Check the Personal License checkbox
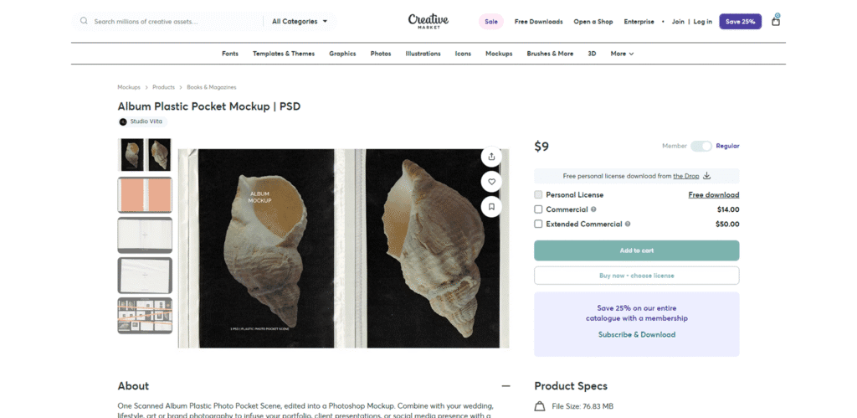Screen dimensions: 857x418 (538, 195)
